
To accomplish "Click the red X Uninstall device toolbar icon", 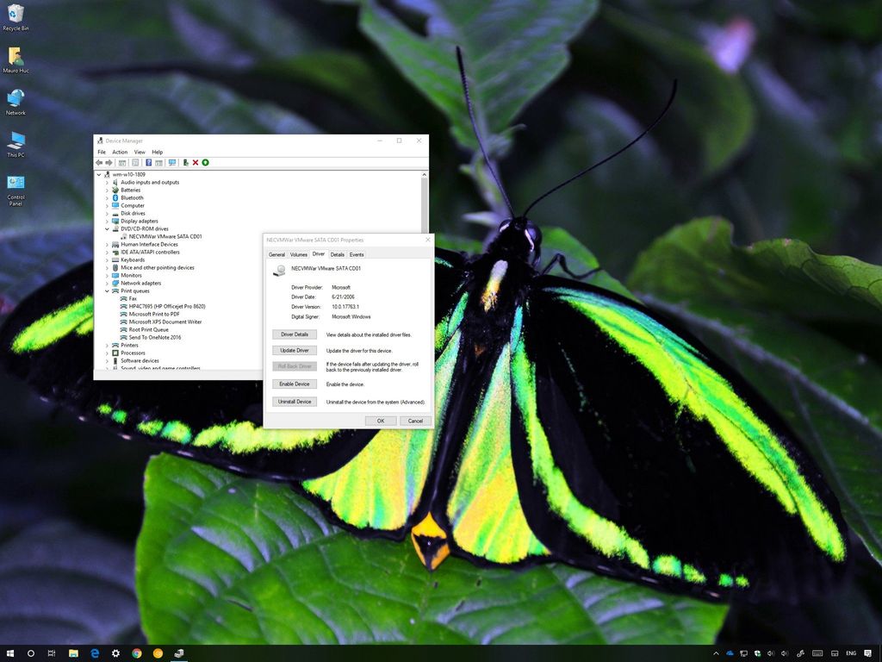I will pos(196,162).
